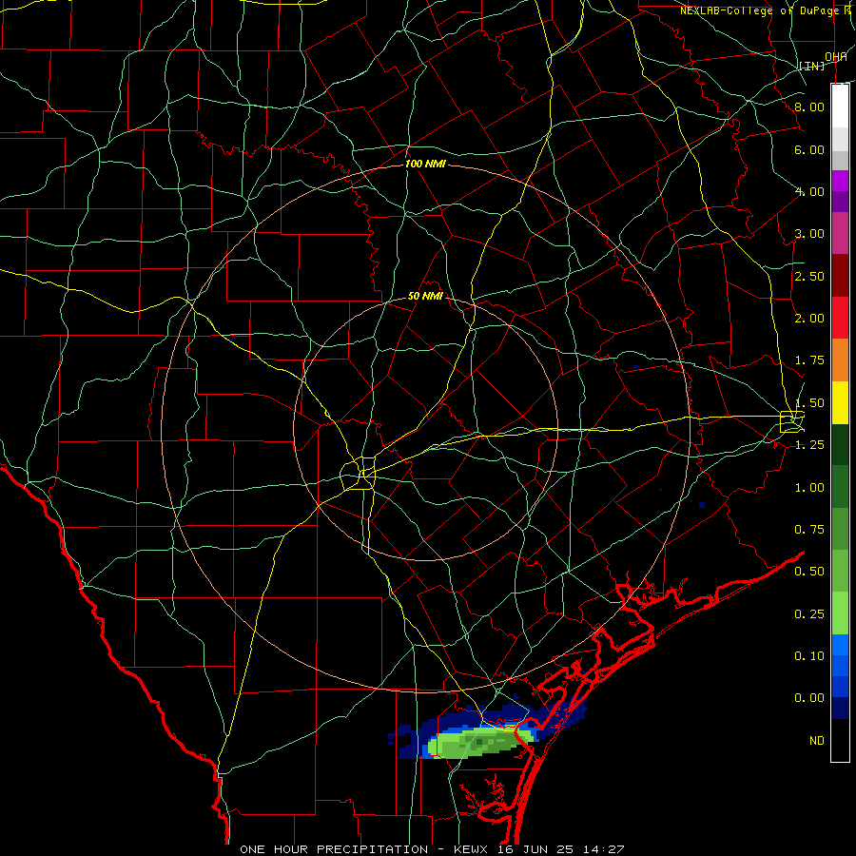Click the "1.00" legend value

809,488
